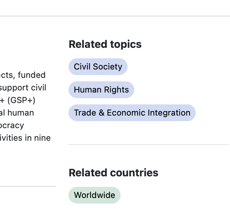The width and height of the screenshot is (230, 213).
Task: Click lowercase "human" in the paragraph text
Action: tap(22, 113)
